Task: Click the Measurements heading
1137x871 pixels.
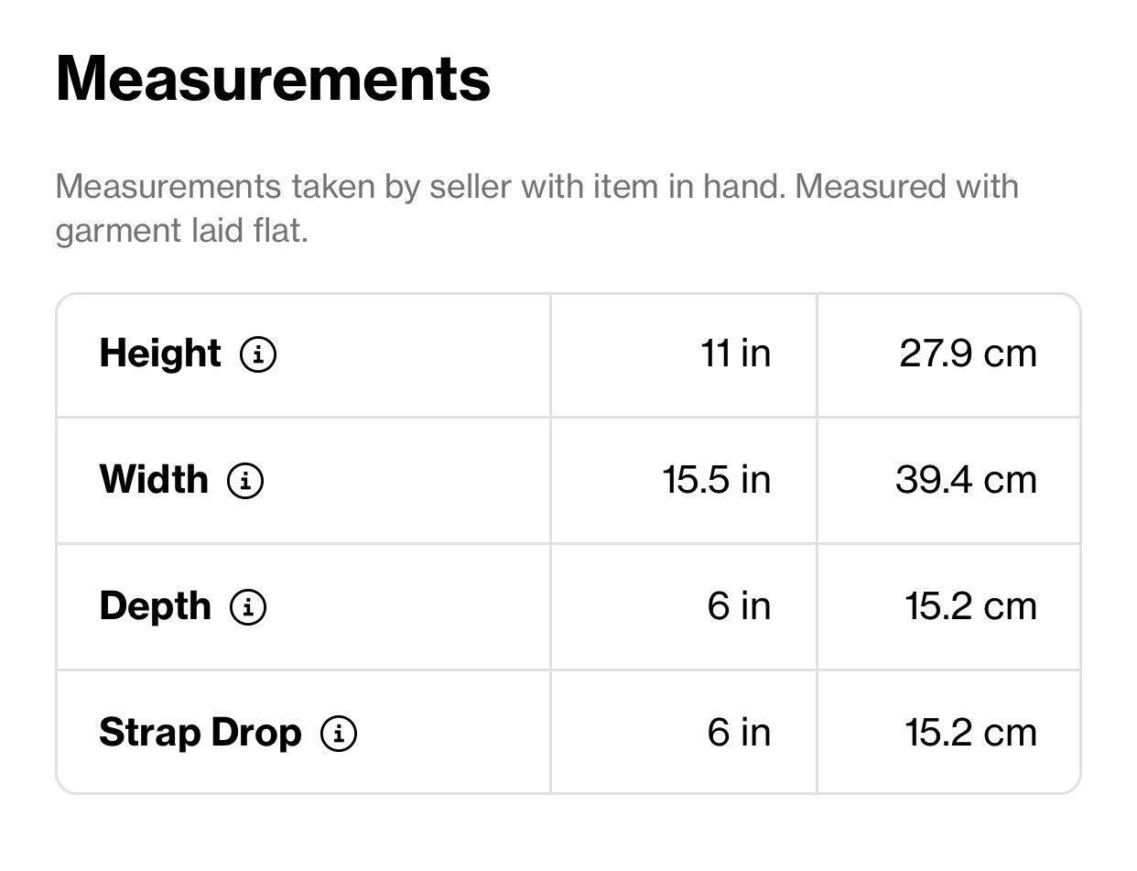Action: 274,79
